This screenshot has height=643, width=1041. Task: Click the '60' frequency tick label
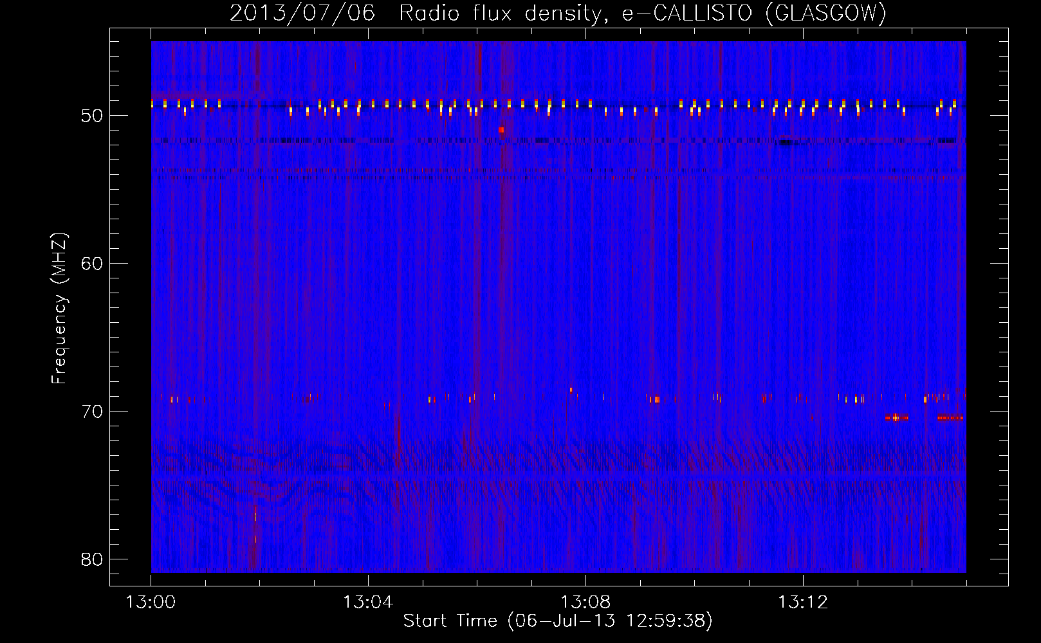(93, 264)
